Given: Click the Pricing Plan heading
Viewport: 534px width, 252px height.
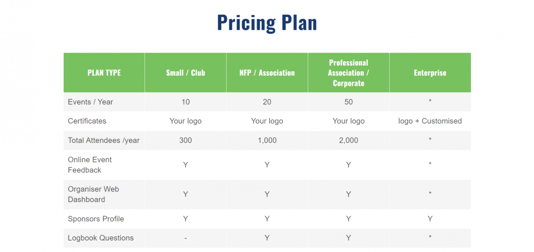Looking at the screenshot, I should tap(267, 23).
